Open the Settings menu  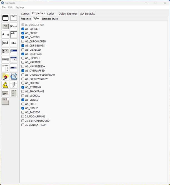point(19,8)
